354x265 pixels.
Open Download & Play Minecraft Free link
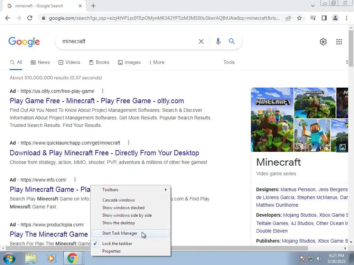click(x=104, y=153)
